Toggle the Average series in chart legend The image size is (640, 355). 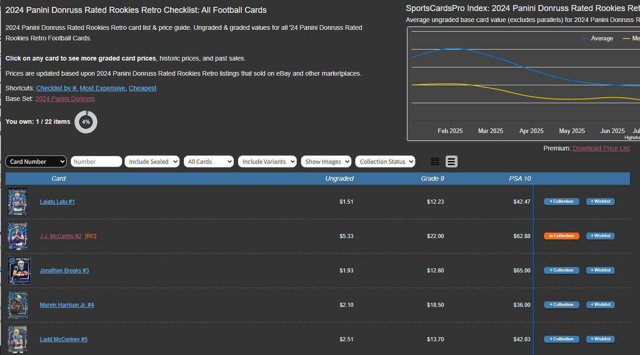pos(597,39)
